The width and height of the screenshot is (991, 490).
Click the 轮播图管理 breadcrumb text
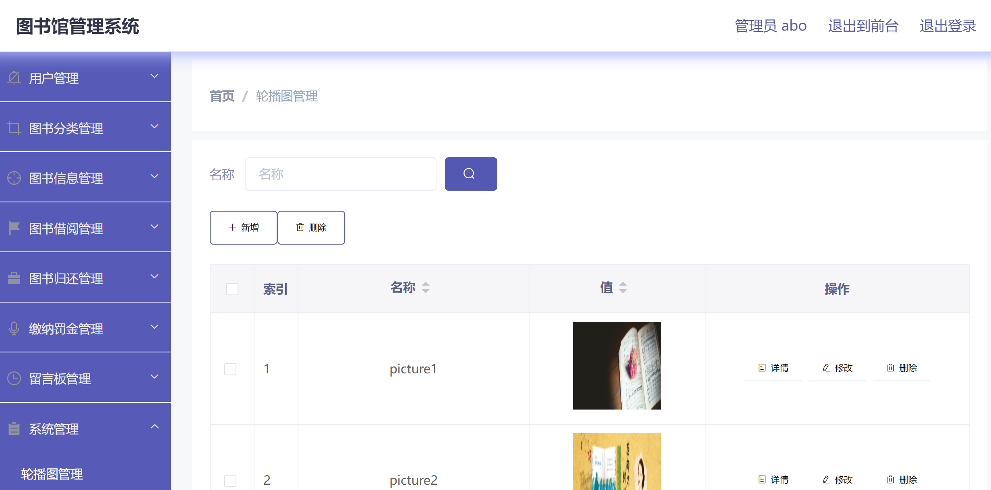(287, 96)
